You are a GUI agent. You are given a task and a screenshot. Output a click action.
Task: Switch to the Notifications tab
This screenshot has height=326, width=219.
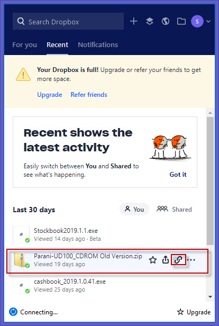98,44
